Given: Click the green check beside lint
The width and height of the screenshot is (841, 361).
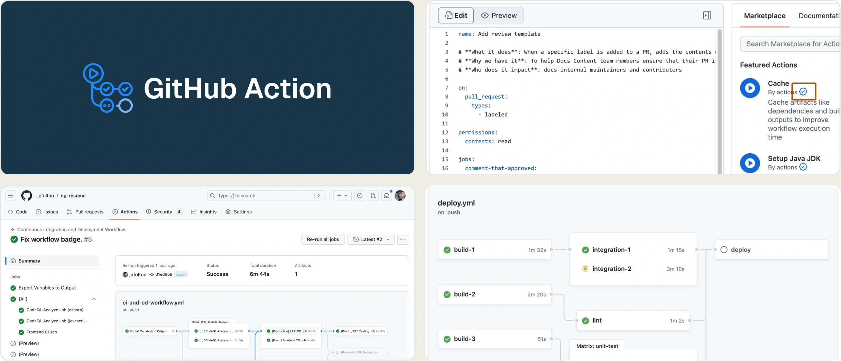Looking at the screenshot, I should [x=585, y=321].
